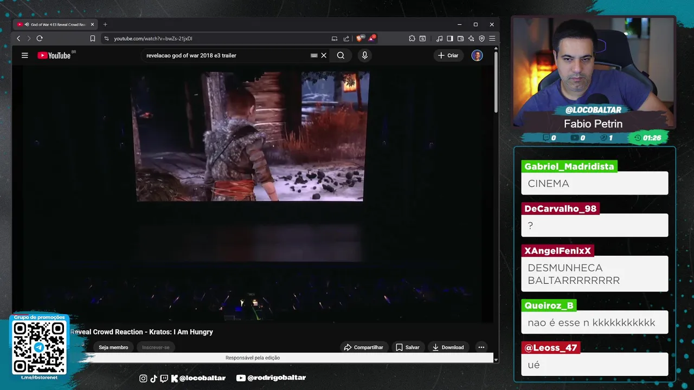Screen dimensions: 694x390
Task: Click the page vertical scrollbar thumb
Action: click(496, 82)
